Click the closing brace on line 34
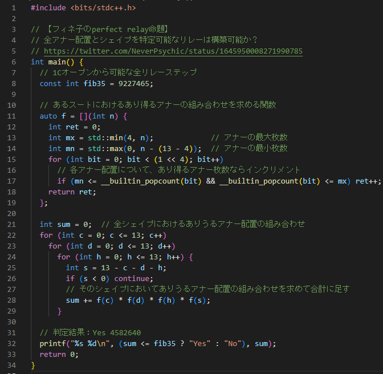The height and width of the screenshot is (374, 383). click(33, 365)
